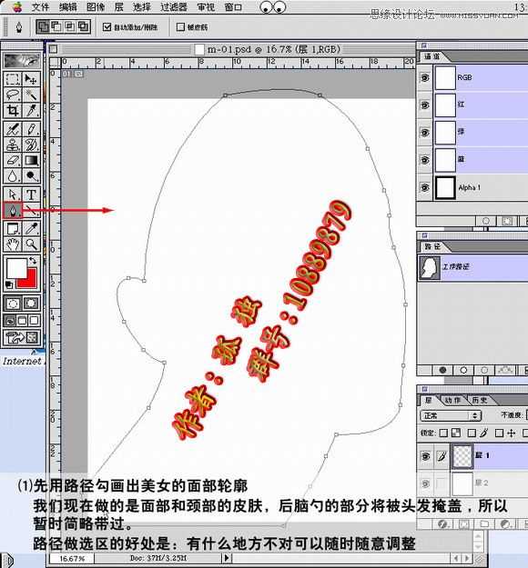The height and width of the screenshot is (568, 528).
Task: Hide the Alpha 1 channel eye
Action: pyautogui.click(x=424, y=187)
